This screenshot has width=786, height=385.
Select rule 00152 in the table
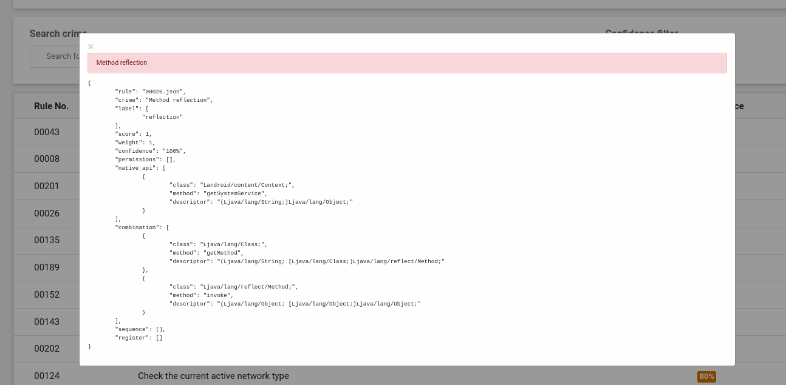[x=47, y=295]
